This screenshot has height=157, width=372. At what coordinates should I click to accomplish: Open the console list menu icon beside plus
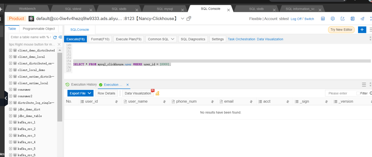click(370, 30)
